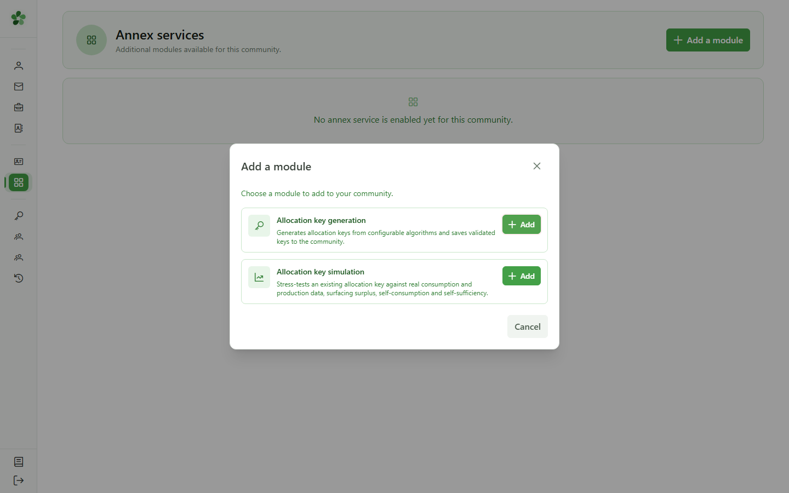789x493 pixels.
Task: Click the logout arrow icon in sidebar
Action: (19, 480)
